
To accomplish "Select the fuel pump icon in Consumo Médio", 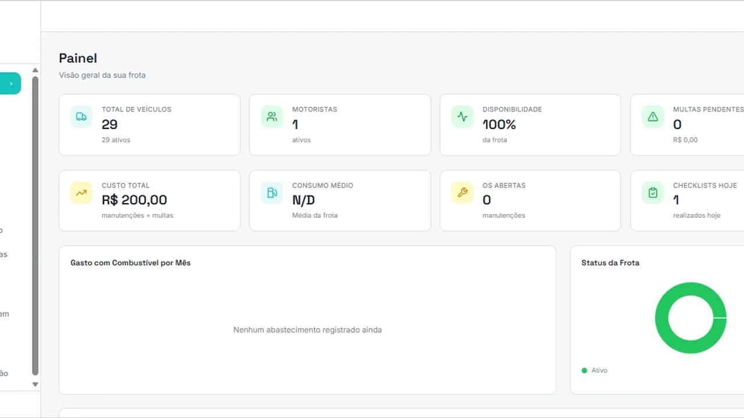I will coord(272,193).
